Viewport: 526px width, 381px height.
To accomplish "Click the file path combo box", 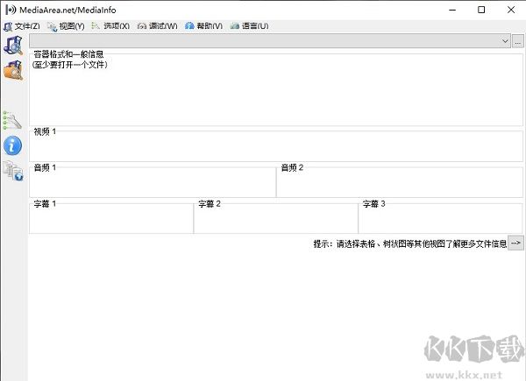I will [x=270, y=41].
